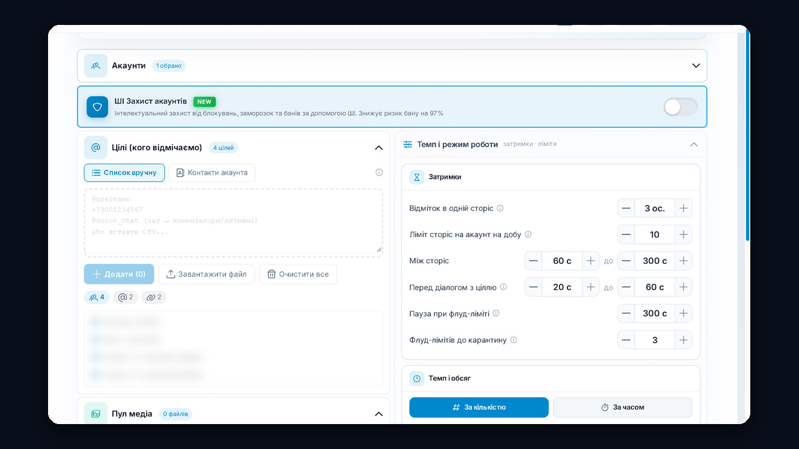Screen dimensions: 799x449
Task: Select the За часом mode
Action: 622,407
